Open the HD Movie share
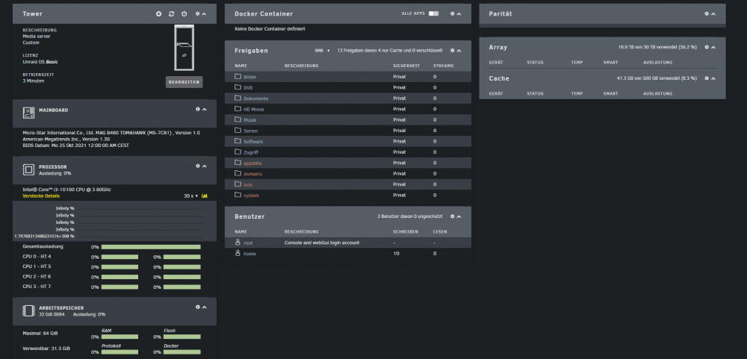Image resolution: width=747 pixels, height=359 pixels. pyautogui.click(x=254, y=110)
